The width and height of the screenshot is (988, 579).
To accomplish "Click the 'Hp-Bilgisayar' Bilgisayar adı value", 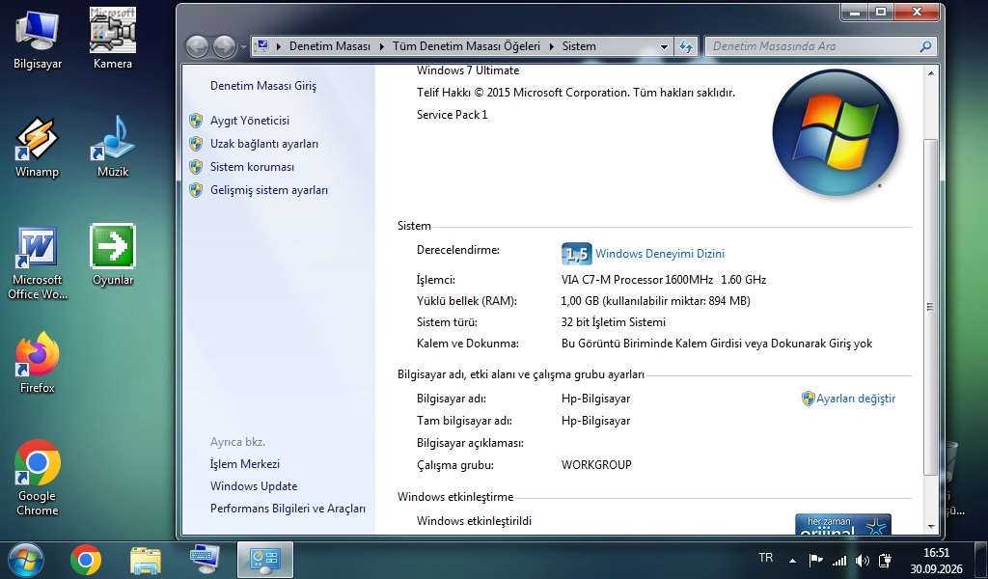I will coord(595,399).
